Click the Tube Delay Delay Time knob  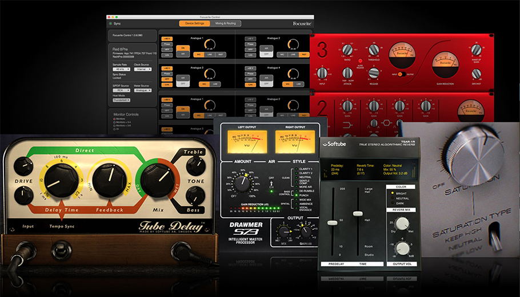[61, 181]
